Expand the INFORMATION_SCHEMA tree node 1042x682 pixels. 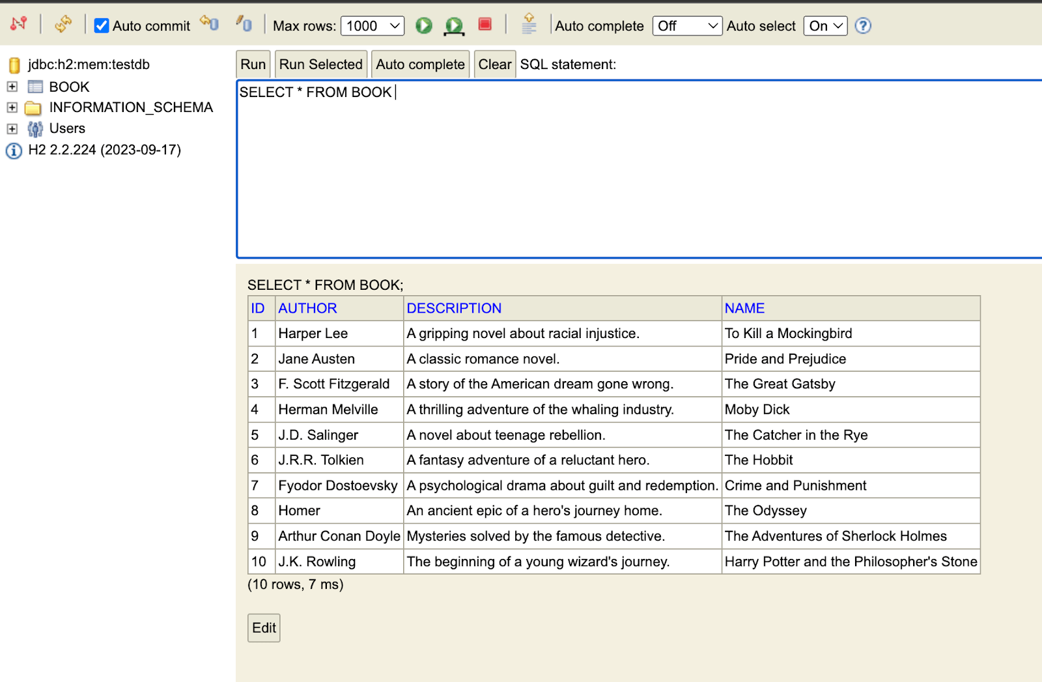12,107
